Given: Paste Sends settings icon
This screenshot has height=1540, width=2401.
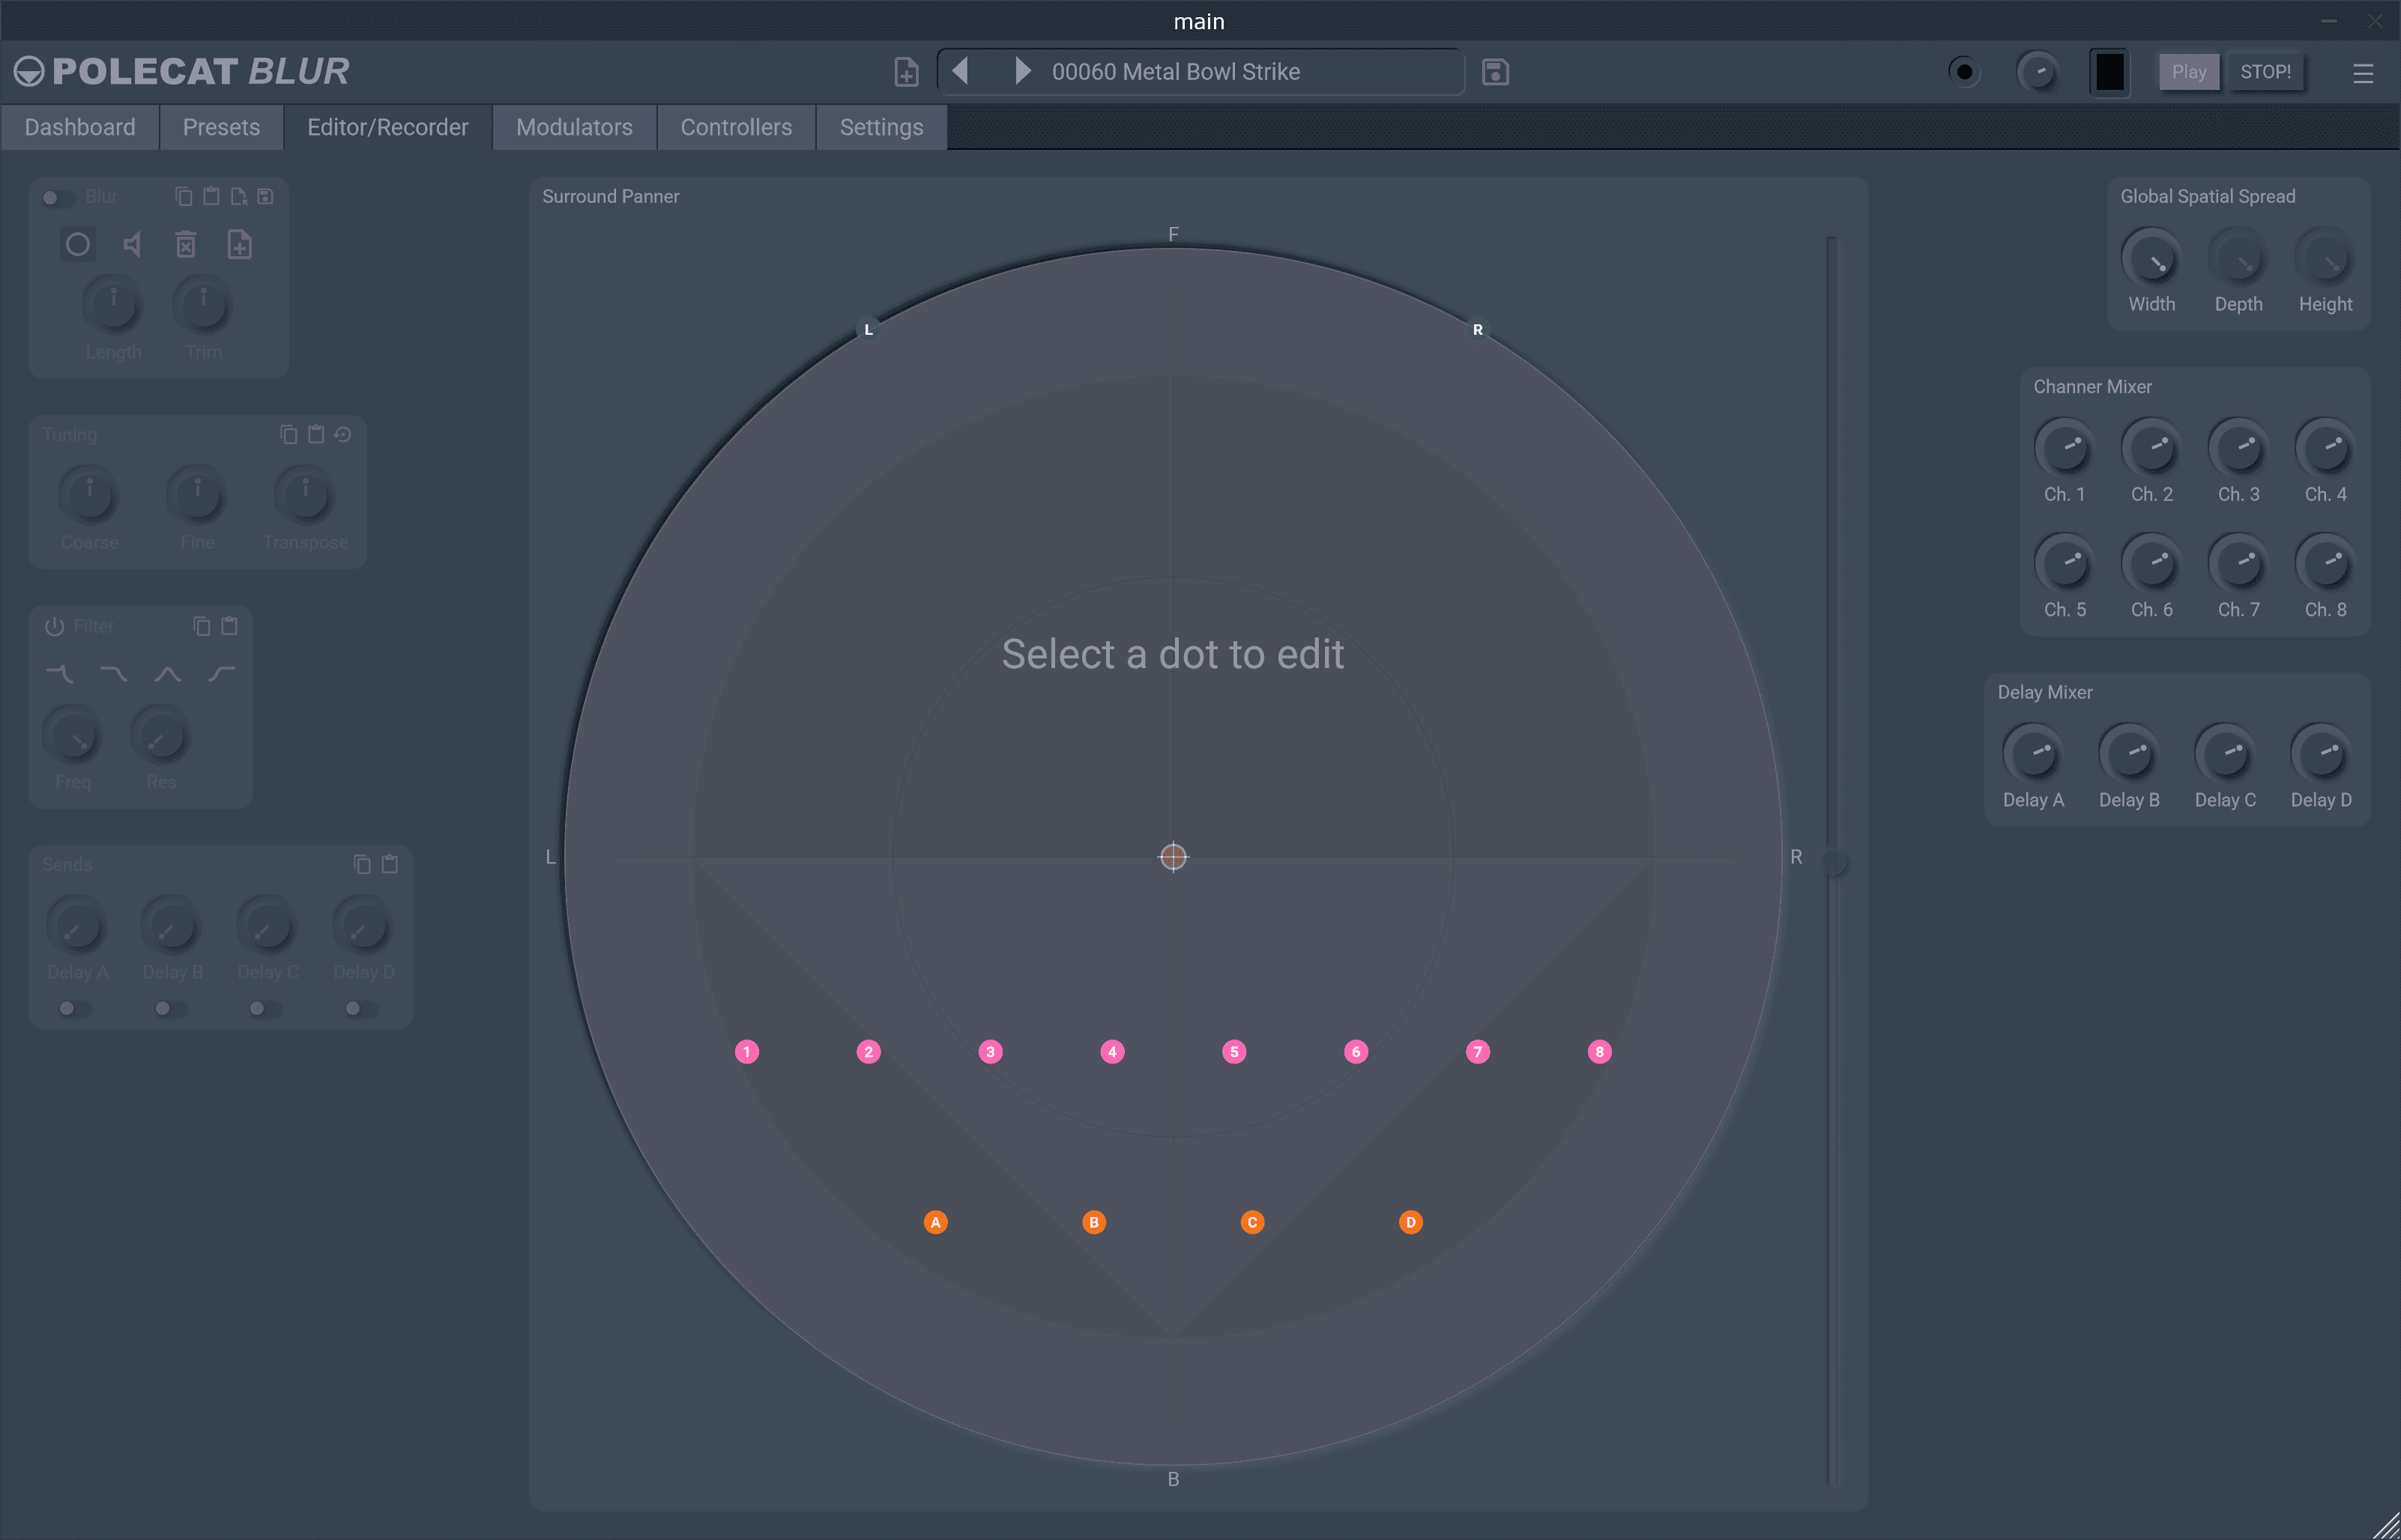Looking at the screenshot, I should (390, 864).
